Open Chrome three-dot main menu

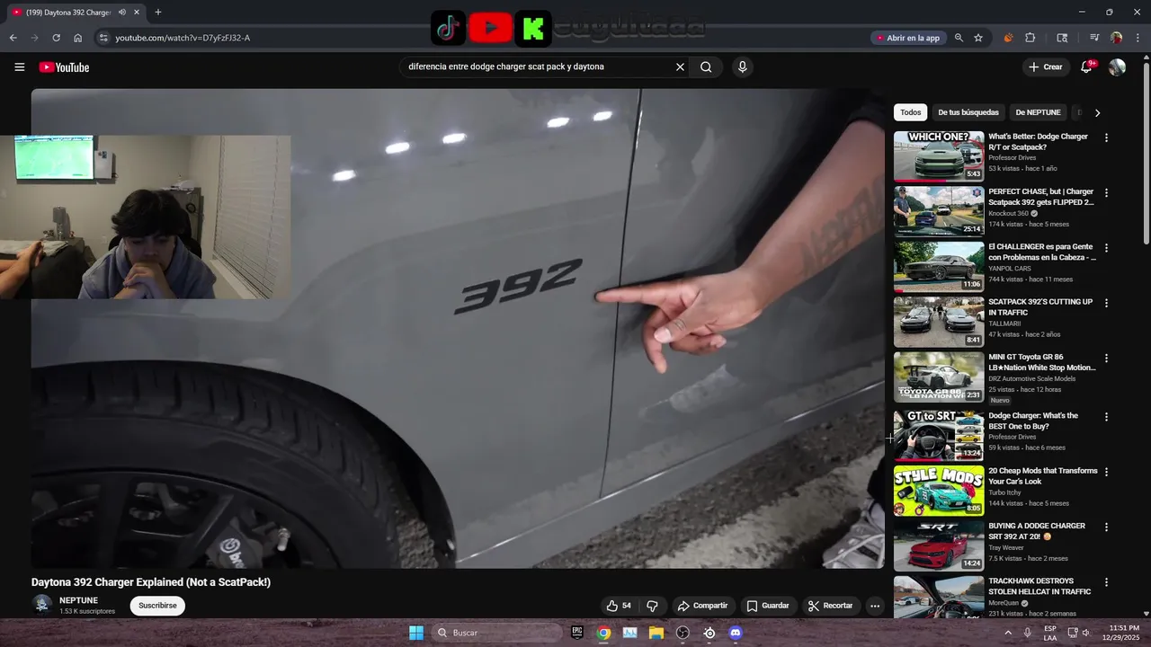[1138, 38]
